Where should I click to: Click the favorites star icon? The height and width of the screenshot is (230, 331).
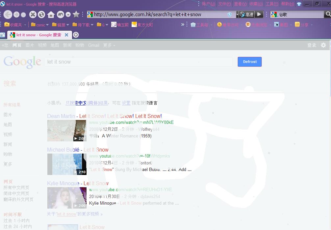76,14
